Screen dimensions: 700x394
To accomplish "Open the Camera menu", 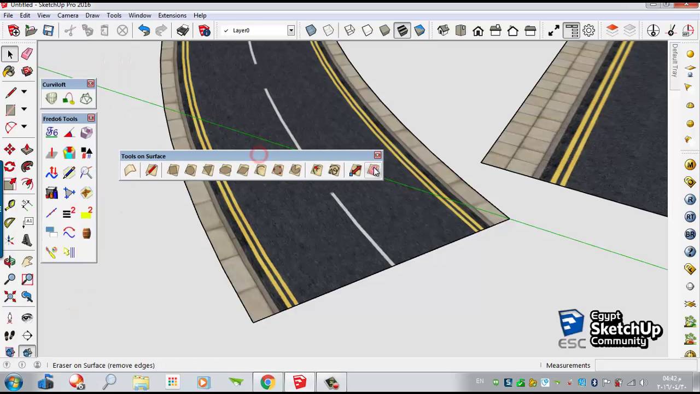I will point(68,15).
